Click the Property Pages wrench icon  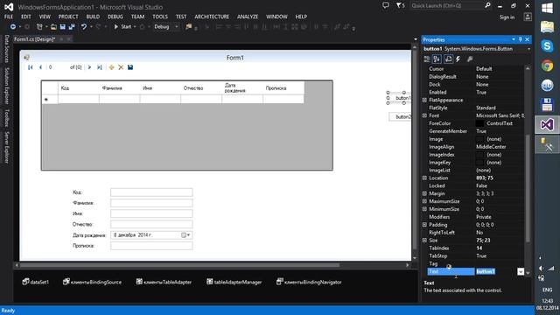470,59
